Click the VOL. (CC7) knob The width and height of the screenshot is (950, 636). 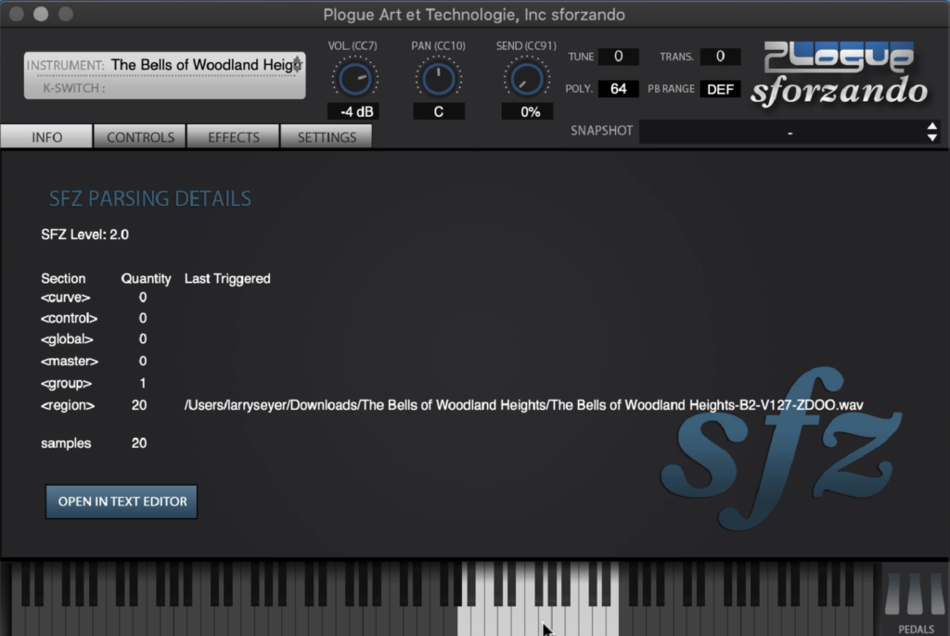355,79
